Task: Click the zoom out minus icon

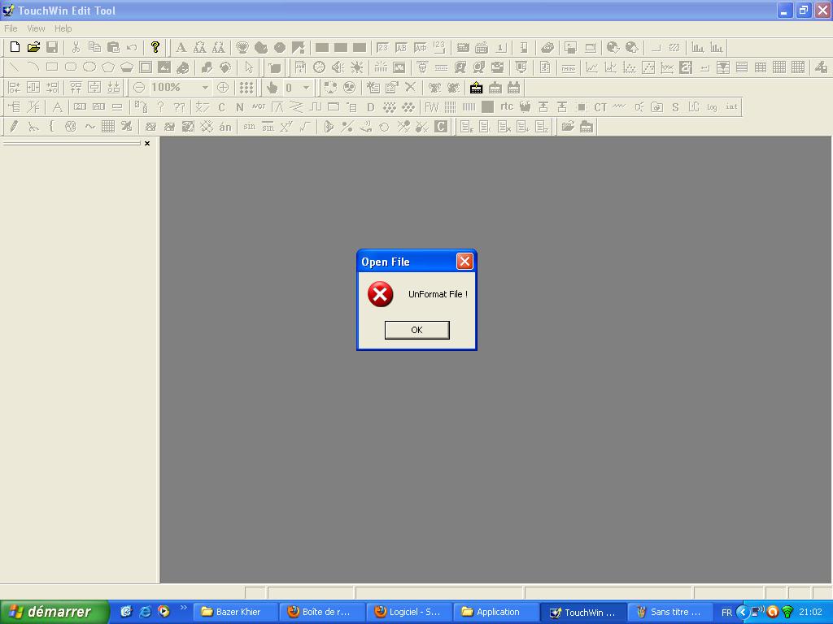Action: [x=139, y=88]
